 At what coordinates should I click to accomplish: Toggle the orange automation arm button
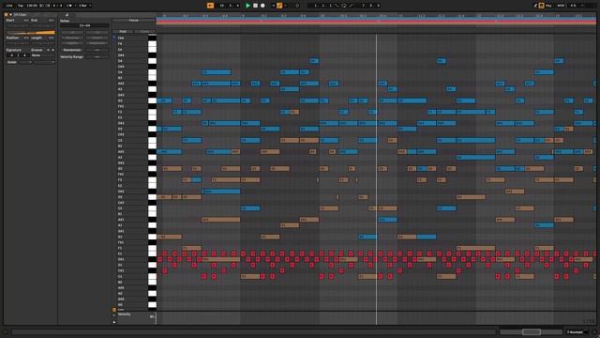point(279,6)
